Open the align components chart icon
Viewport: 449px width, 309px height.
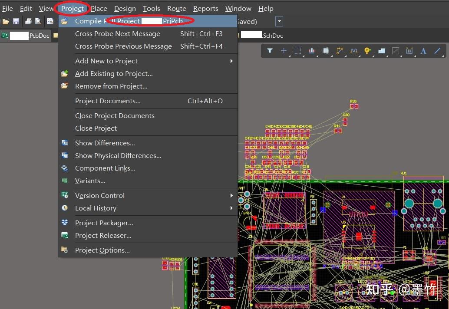tap(312, 51)
